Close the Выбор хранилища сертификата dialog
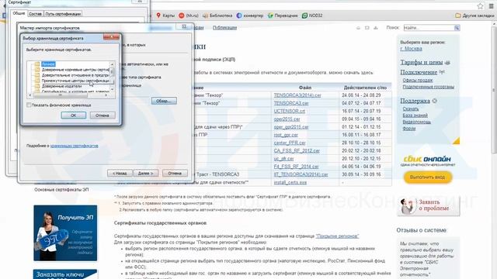This screenshot has width=497, height=279. tap(111, 37)
